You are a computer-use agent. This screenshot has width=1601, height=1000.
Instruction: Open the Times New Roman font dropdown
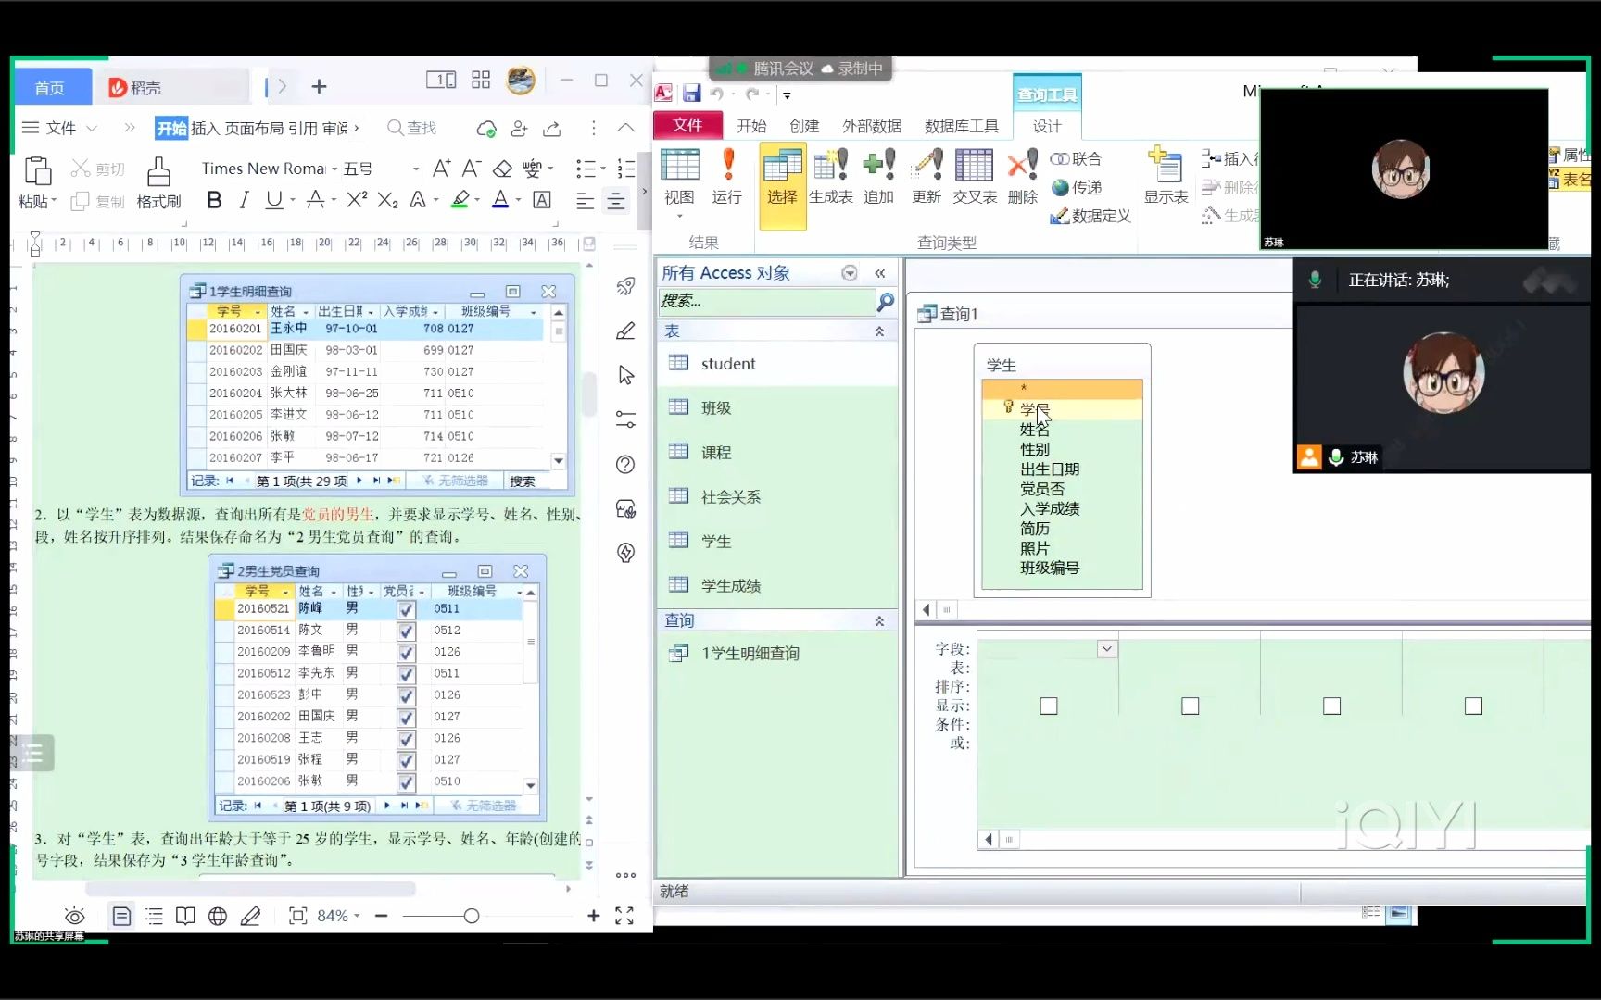pyautogui.click(x=335, y=169)
